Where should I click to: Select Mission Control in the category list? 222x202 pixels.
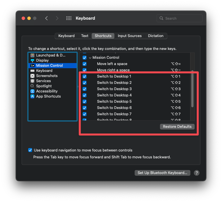pos(53,66)
